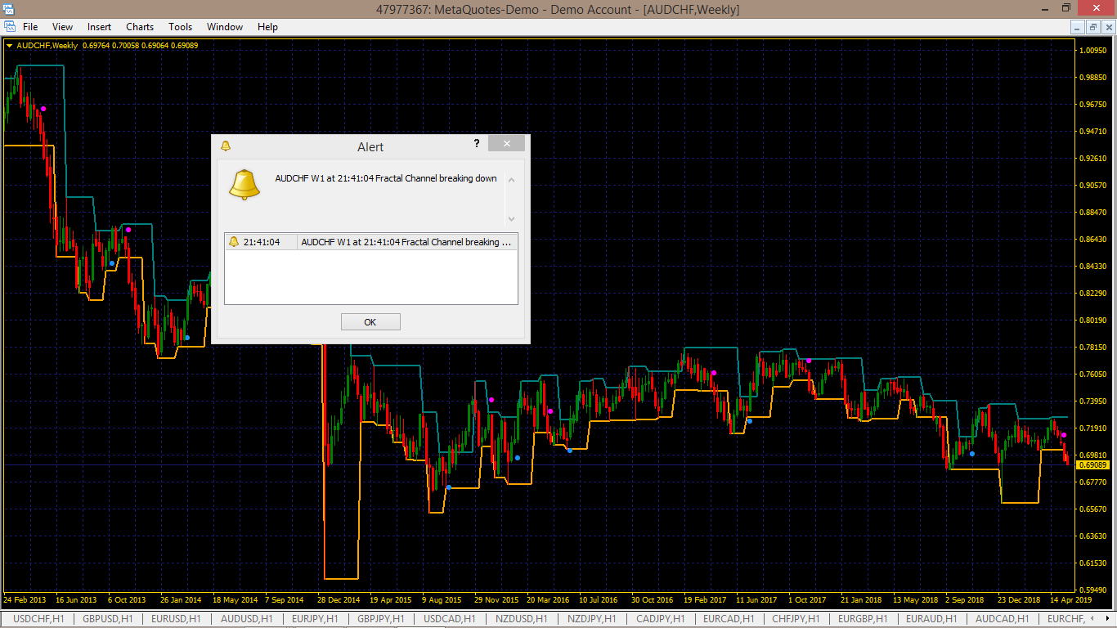This screenshot has height=628, width=1117.
Task: Restore down the inner chart window
Action: tap(1093, 27)
